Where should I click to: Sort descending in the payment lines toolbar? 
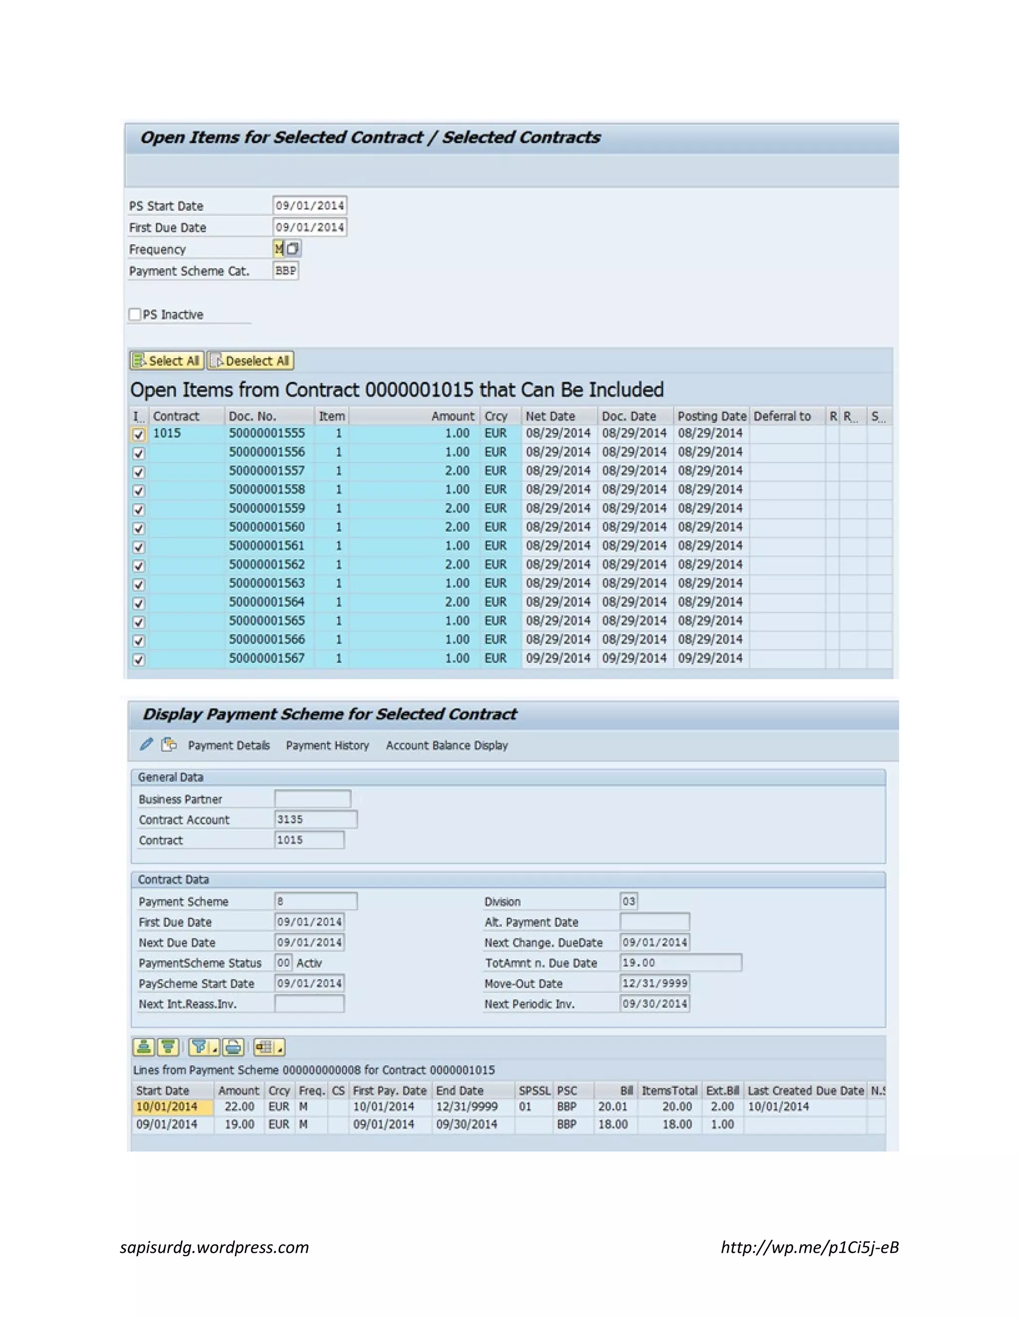pyautogui.click(x=168, y=1047)
